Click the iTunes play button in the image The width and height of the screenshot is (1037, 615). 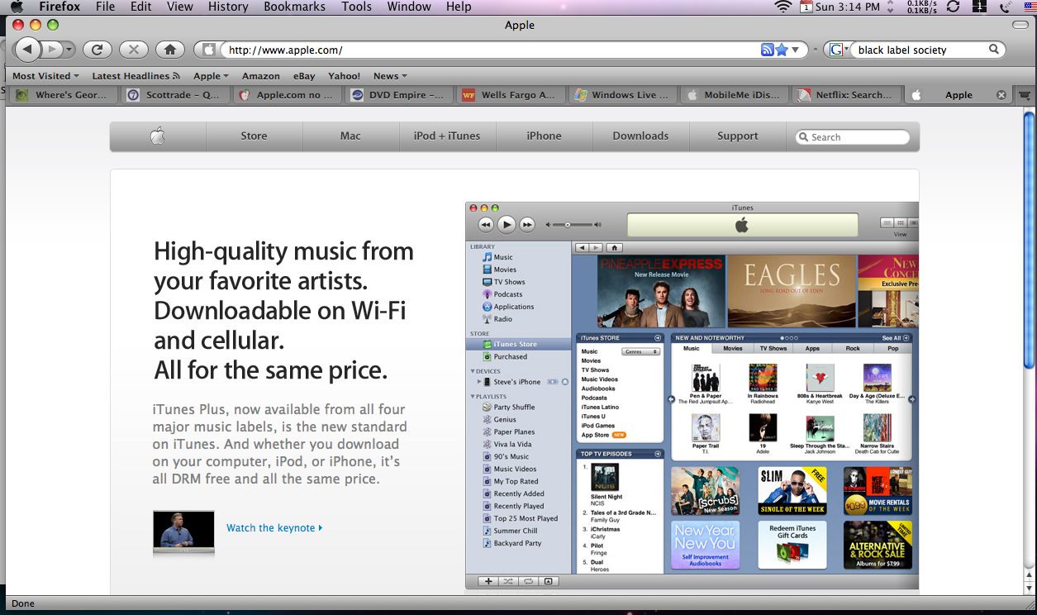[507, 224]
